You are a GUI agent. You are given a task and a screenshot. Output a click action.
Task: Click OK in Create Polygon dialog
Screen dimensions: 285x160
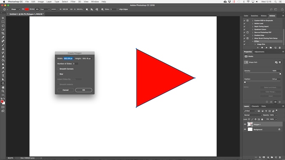point(84,90)
